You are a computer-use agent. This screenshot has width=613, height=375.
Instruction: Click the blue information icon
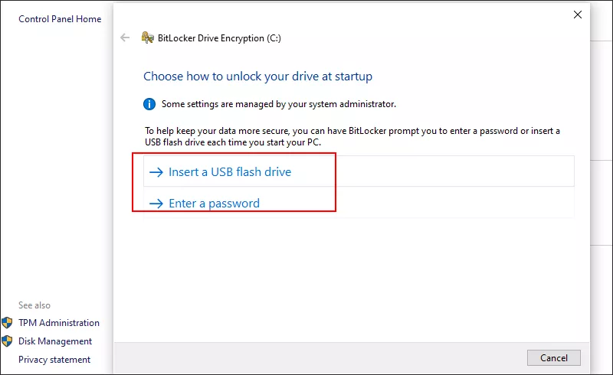click(149, 104)
